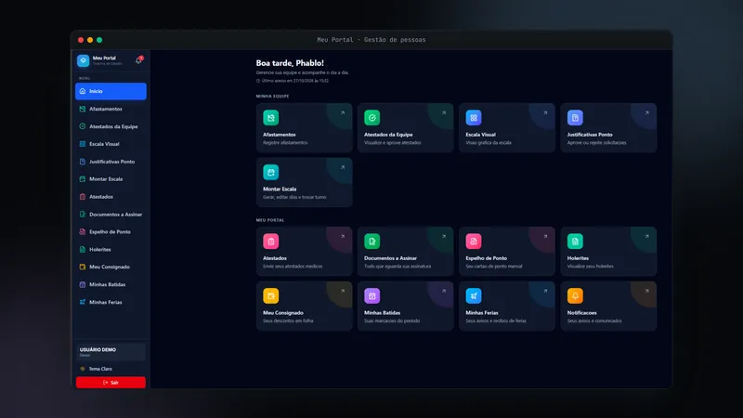The height and width of the screenshot is (418, 743).
Task: Click the red close window dot
Action: click(81, 40)
